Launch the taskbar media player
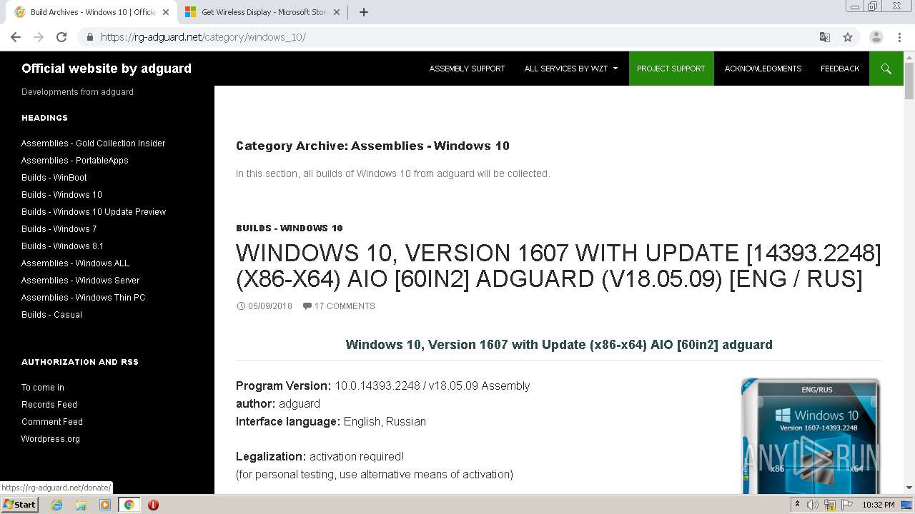The width and height of the screenshot is (915, 514). 105,505
